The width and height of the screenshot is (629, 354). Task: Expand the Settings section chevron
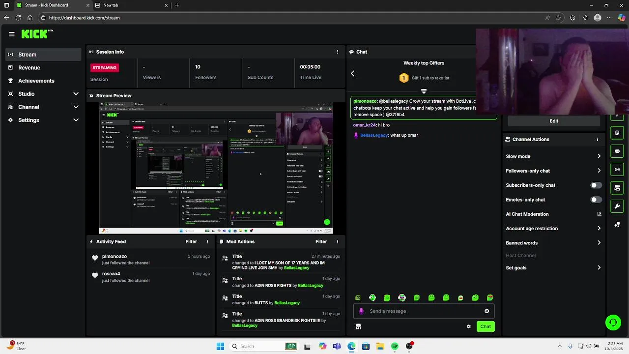(76, 120)
